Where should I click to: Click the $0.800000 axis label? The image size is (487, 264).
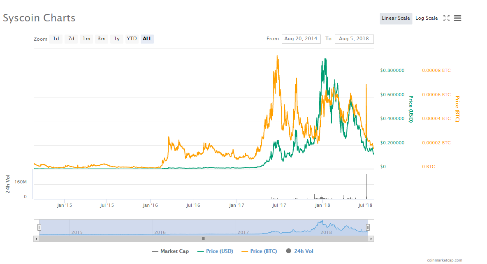coord(392,70)
